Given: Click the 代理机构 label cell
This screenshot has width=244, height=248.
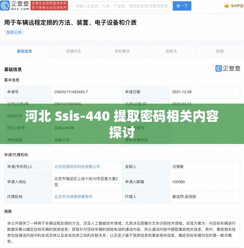Looking at the screenshot, I should tap(28, 197).
